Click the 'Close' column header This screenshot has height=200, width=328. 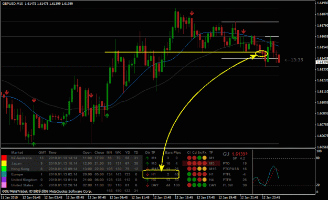coord(99,153)
